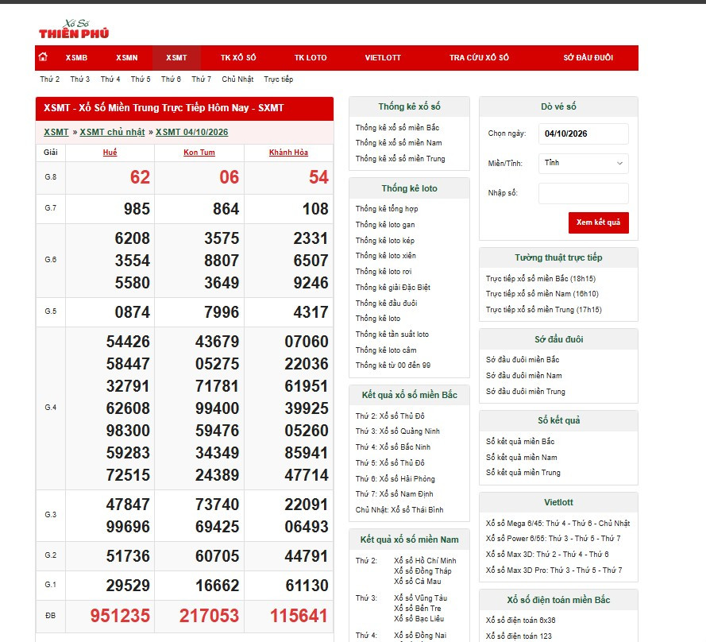Select the Thứ 5 sub-tab

tap(141, 79)
